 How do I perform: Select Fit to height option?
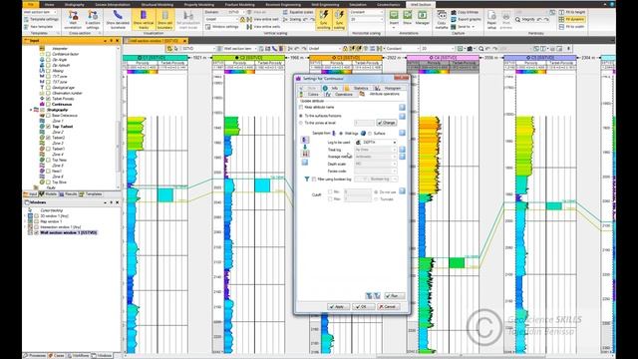coord(572,13)
